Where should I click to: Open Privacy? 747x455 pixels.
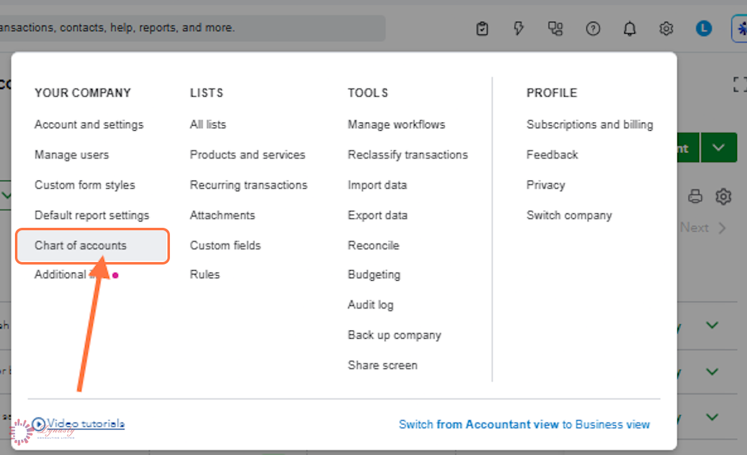[x=546, y=185]
